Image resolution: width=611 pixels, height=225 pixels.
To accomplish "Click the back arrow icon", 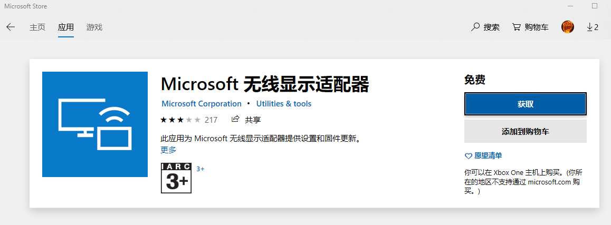I will coord(11,27).
